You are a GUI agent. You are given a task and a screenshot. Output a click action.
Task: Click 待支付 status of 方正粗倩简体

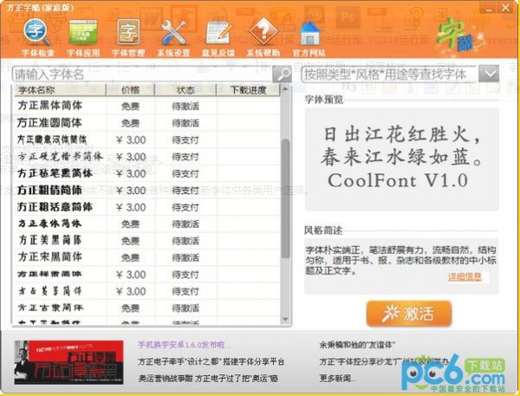pyautogui.click(x=185, y=191)
